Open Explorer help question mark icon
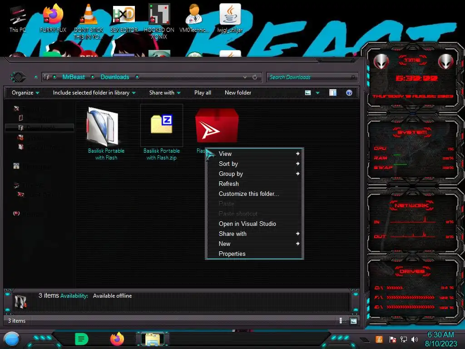The width and height of the screenshot is (465, 349). pos(349,93)
